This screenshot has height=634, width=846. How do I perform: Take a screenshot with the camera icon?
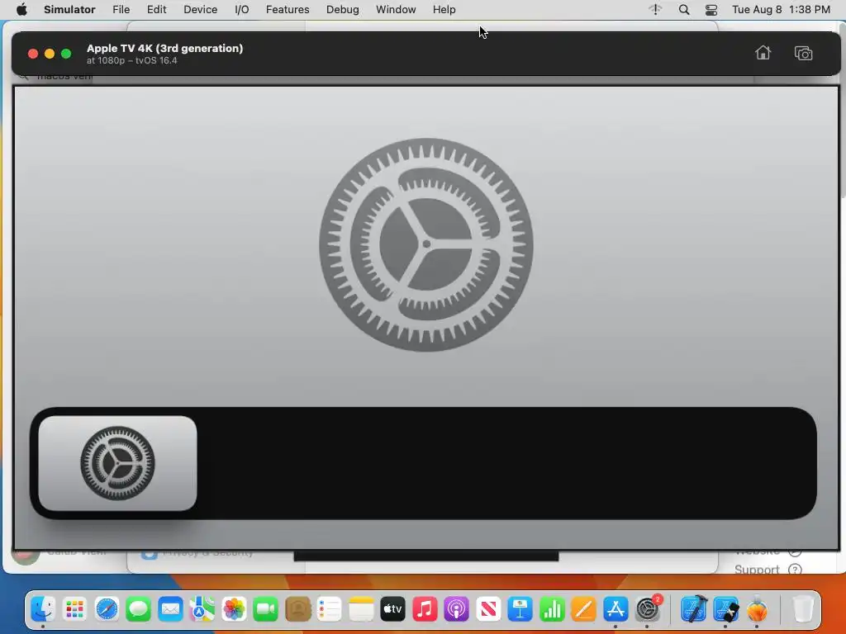click(803, 54)
